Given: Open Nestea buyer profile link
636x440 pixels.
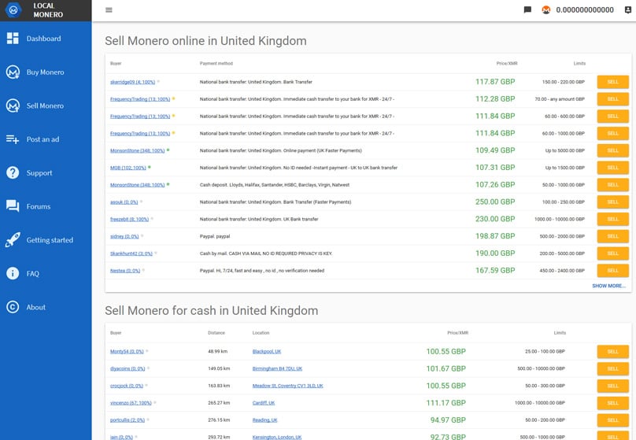Looking at the screenshot, I should pos(125,271).
